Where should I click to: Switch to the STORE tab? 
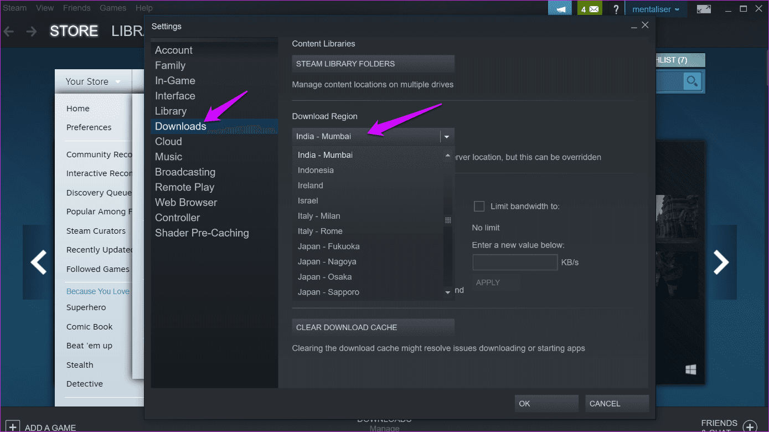pyautogui.click(x=74, y=30)
